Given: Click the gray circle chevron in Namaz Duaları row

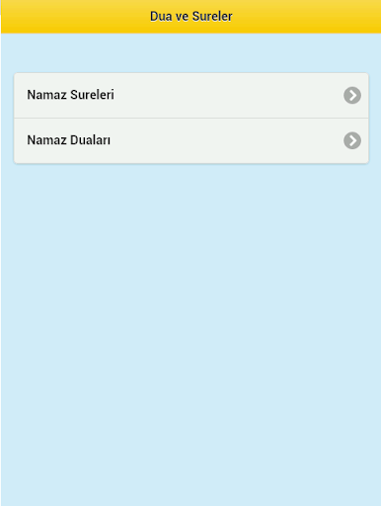Looking at the screenshot, I should (x=352, y=140).
